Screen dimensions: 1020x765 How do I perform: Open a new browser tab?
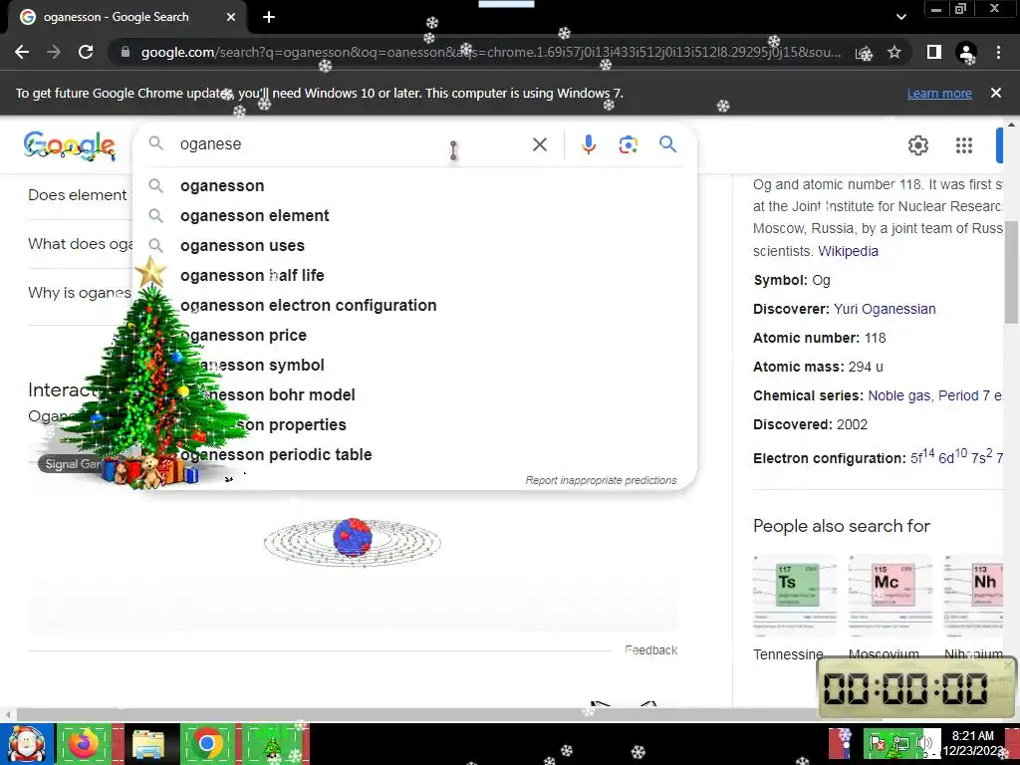(269, 17)
